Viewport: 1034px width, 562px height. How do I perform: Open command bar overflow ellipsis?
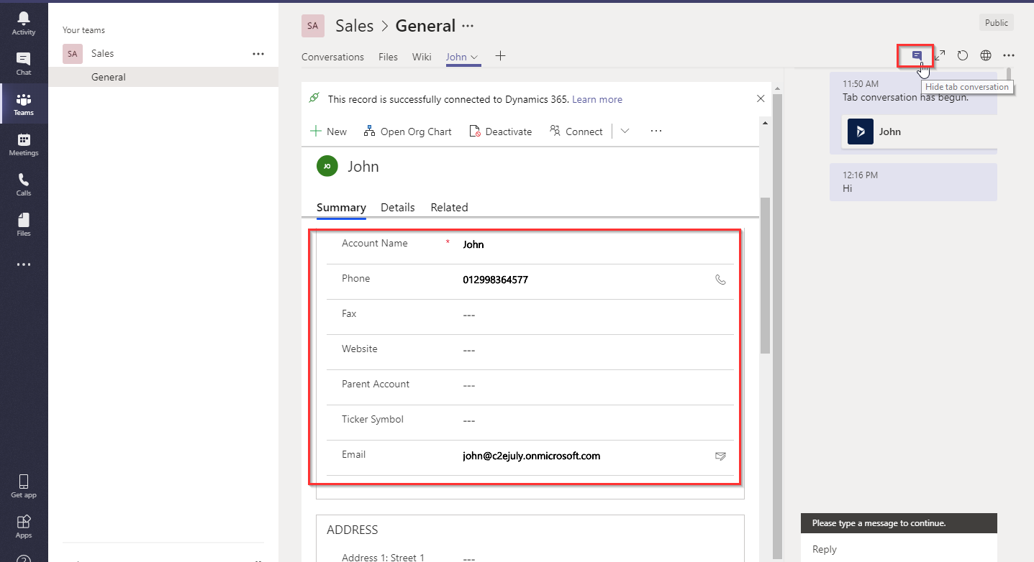[656, 131]
